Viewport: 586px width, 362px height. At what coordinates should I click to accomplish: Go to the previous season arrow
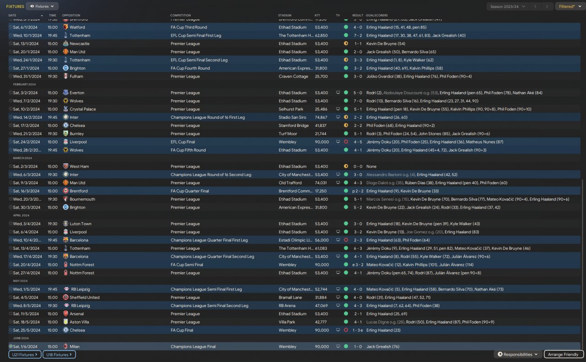click(535, 6)
